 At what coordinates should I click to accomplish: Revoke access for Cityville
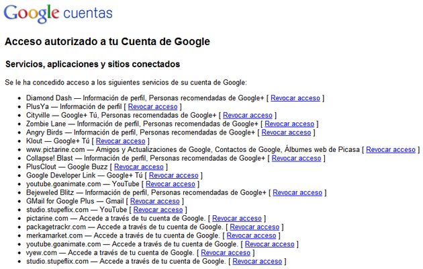(x=248, y=115)
